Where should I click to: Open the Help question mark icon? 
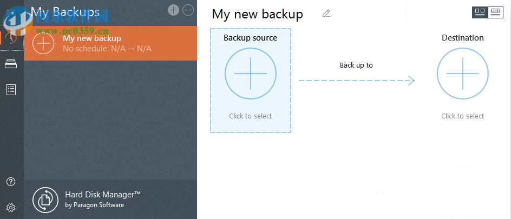click(11, 182)
